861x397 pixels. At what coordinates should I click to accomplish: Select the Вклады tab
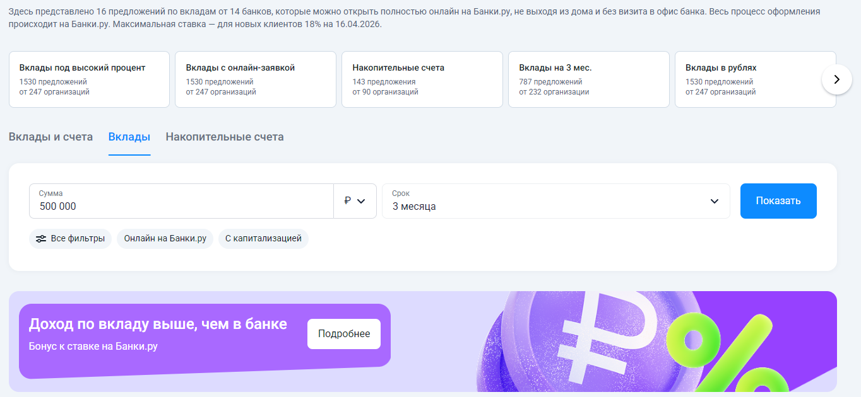(129, 137)
